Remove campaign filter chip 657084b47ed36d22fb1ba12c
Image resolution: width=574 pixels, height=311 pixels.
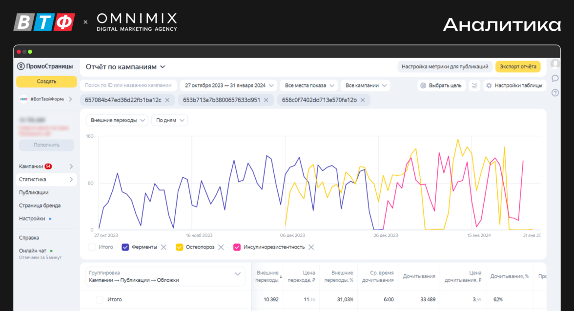[167, 100]
